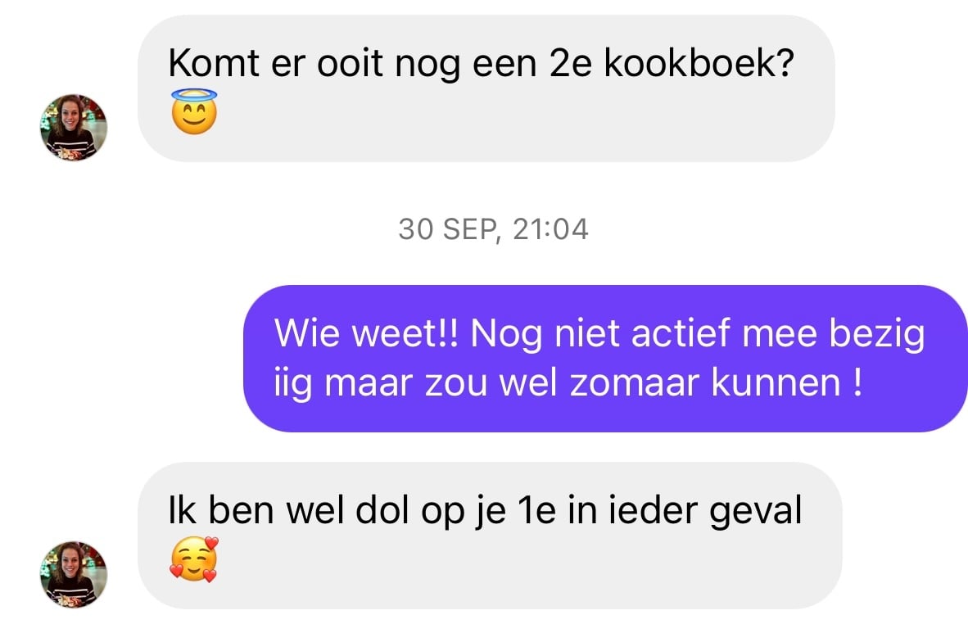
Task: Click the word 'kookboek?' in the first message
Action: (699, 63)
